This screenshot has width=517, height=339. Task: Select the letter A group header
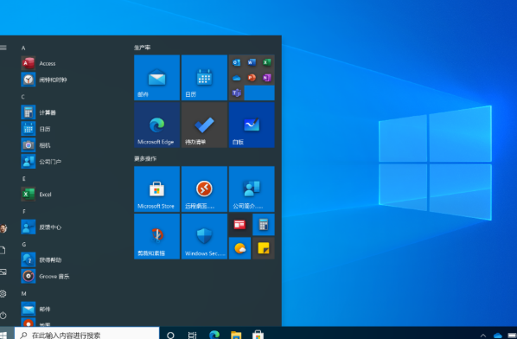coord(23,48)
